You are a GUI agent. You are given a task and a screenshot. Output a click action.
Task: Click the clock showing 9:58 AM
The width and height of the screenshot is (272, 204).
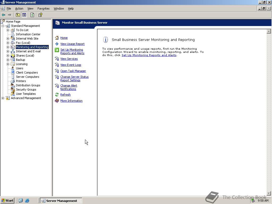click(x=263, y=201)
